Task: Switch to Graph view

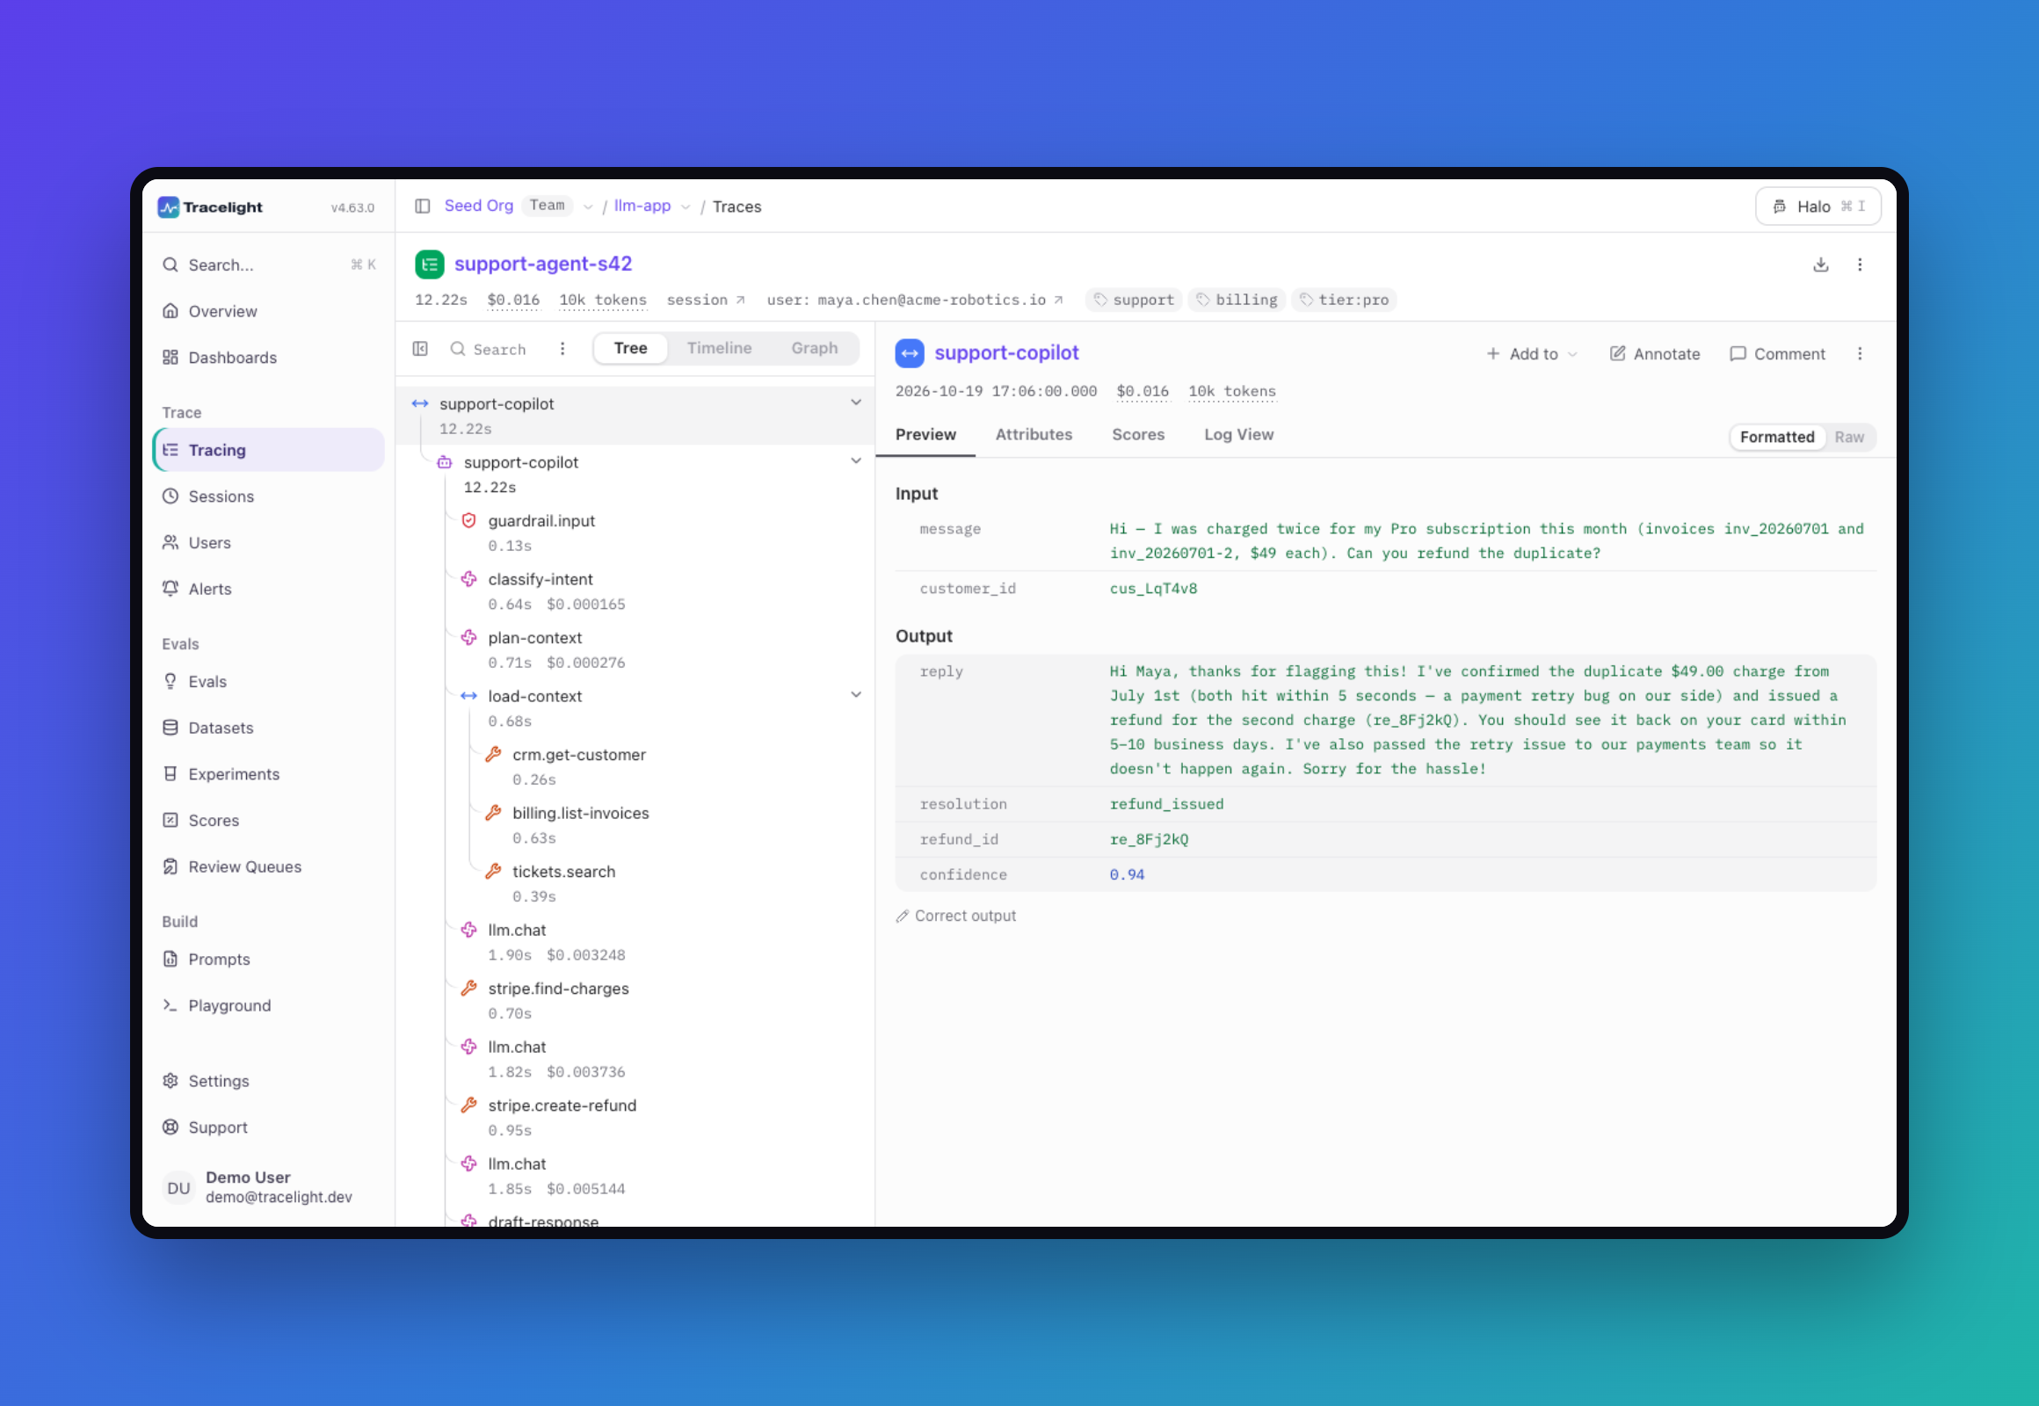Action: 814,348
